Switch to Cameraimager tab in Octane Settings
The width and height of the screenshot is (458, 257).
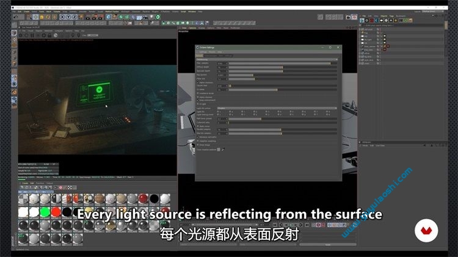(x=210, y=56)
